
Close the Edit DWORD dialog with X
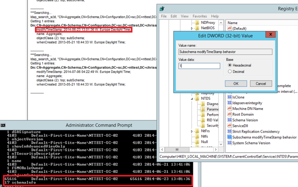pos(270,34)
